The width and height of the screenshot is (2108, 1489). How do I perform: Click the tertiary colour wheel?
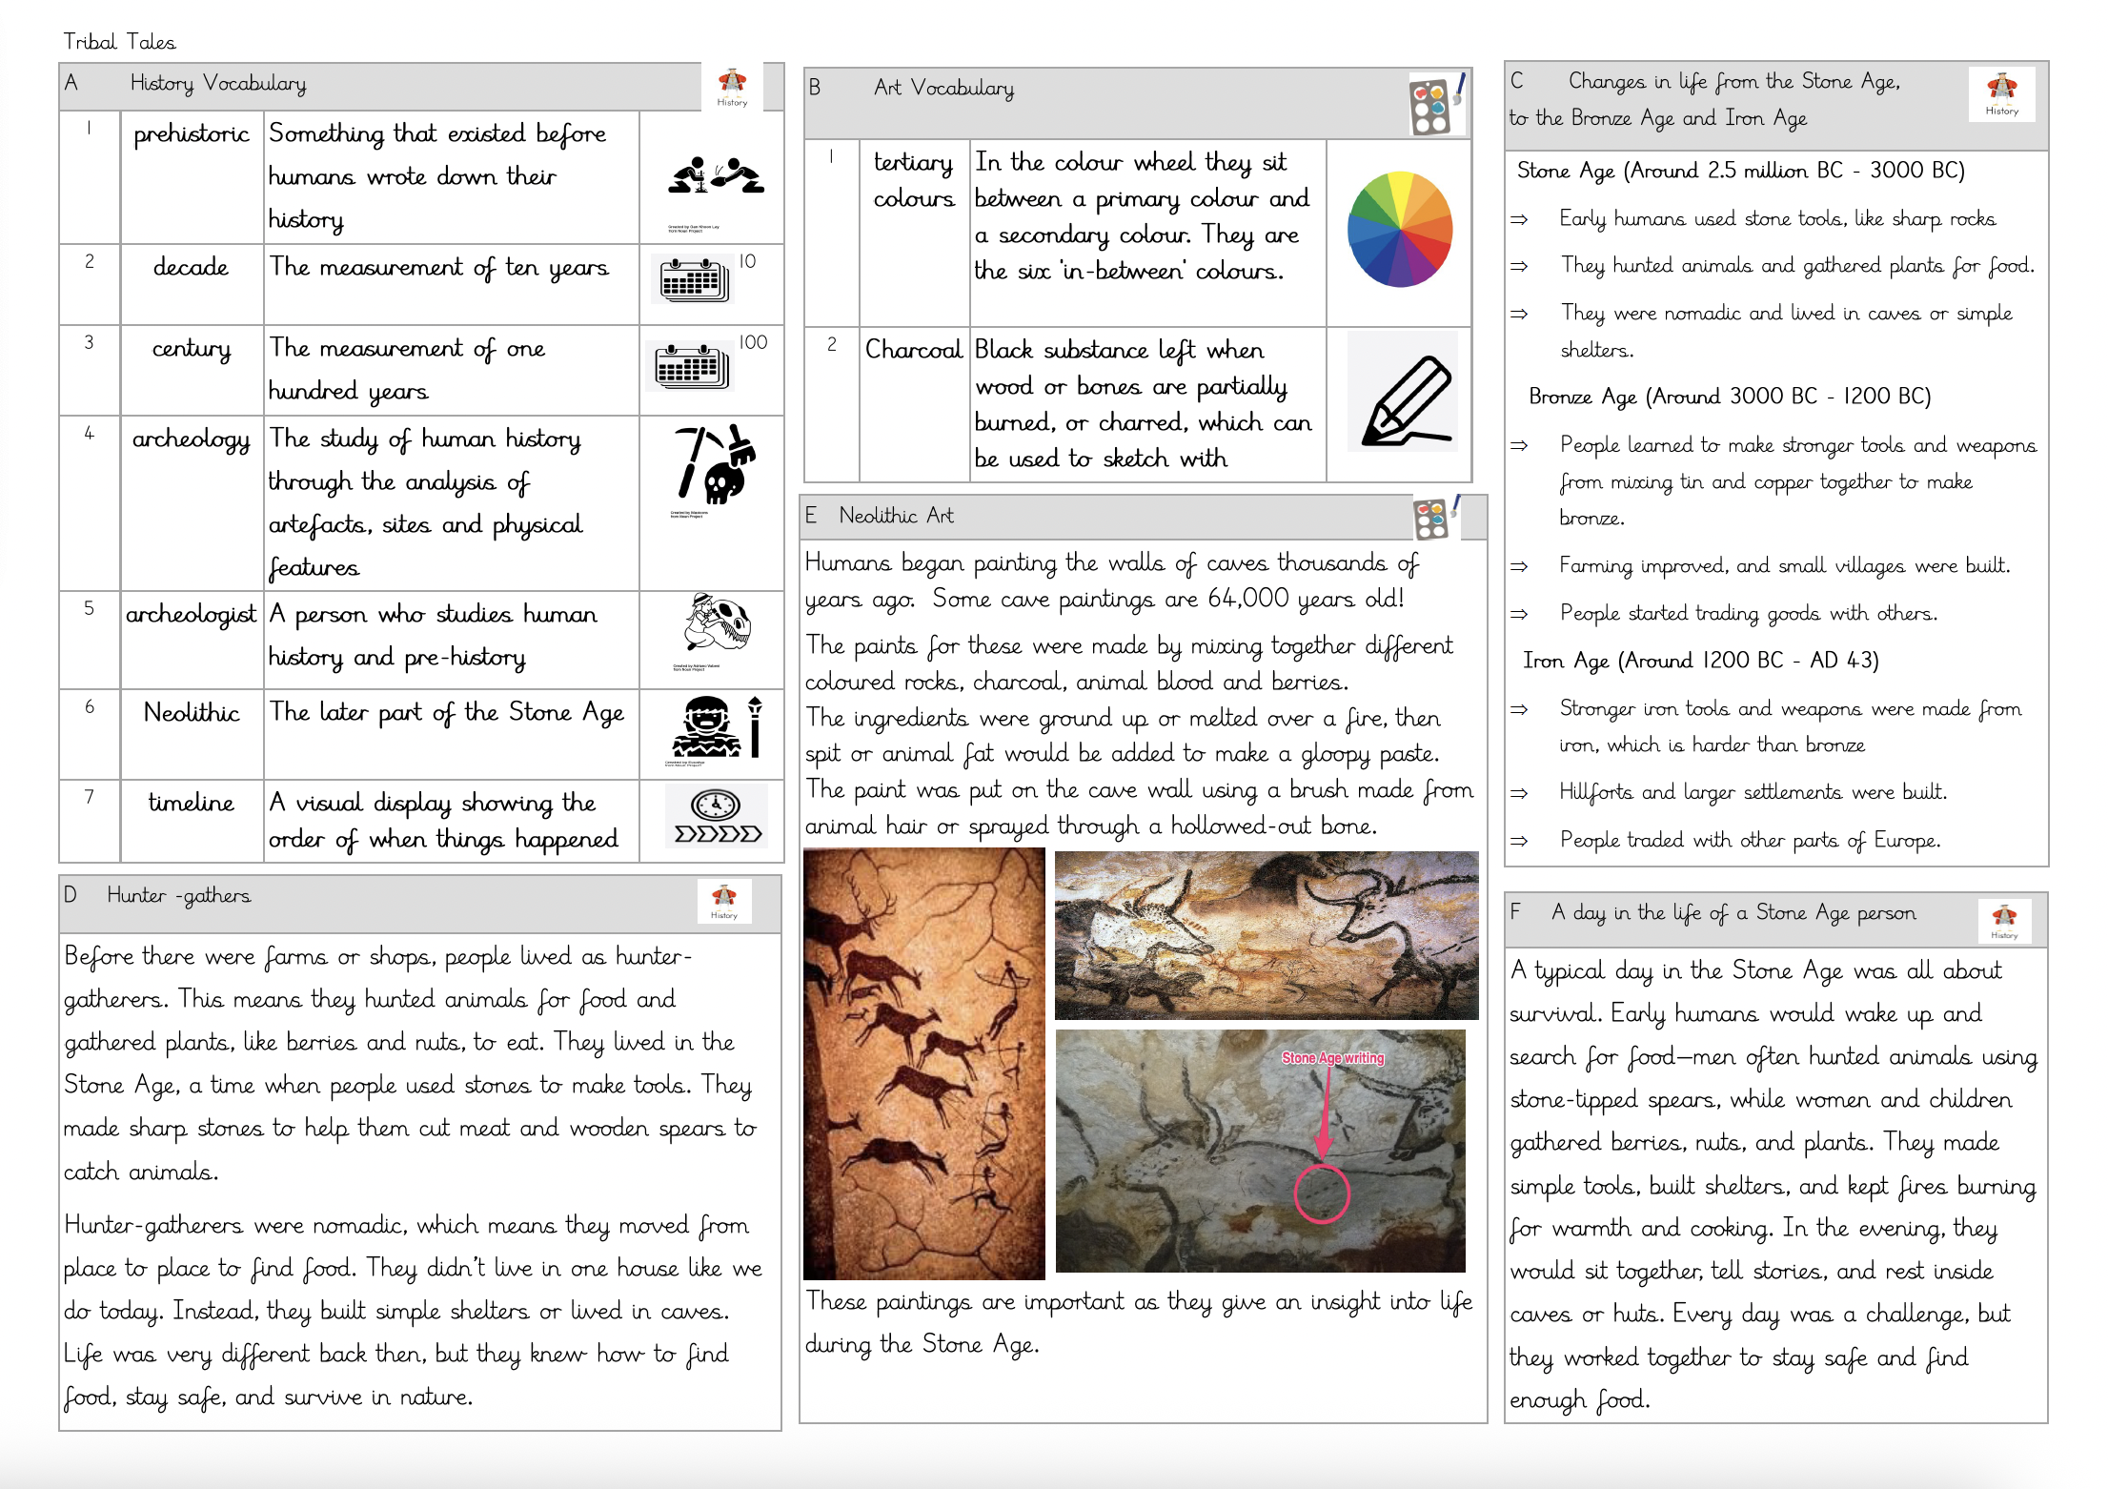point(1399,229)
